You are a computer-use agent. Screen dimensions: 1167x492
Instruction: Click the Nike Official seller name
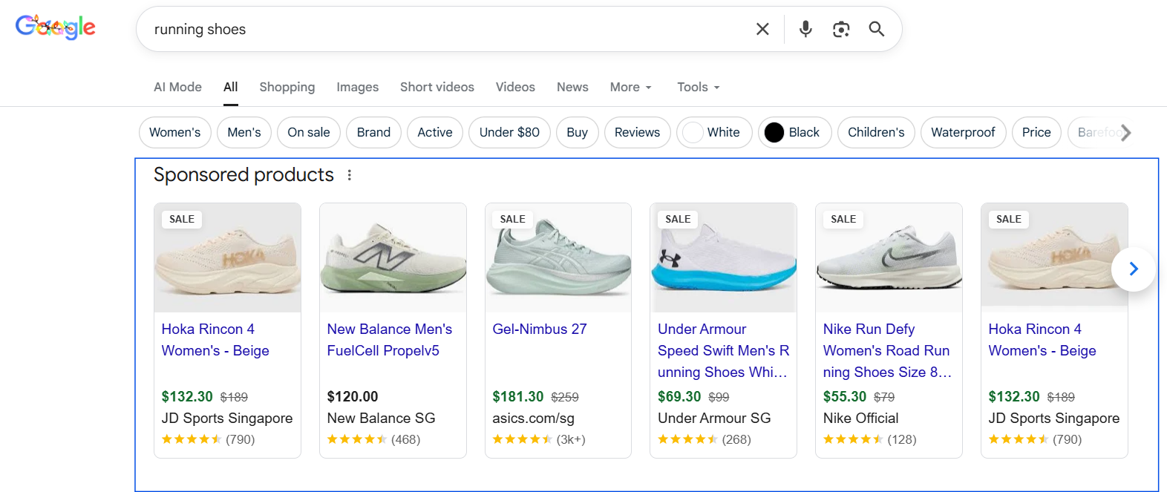point(861,418)
